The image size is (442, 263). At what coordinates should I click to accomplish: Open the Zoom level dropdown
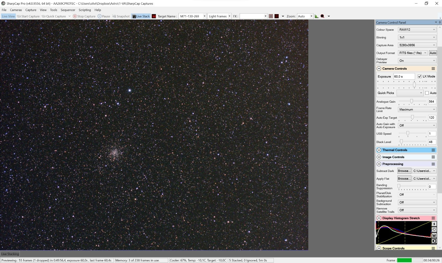[x=311, y=16]
